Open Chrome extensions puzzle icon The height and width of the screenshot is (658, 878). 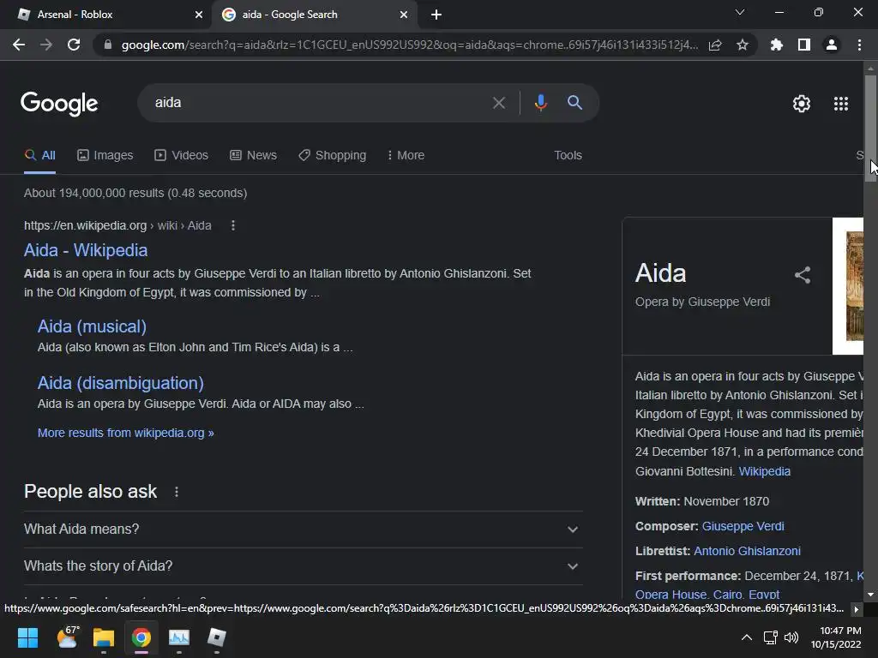(x=777, y=45)
